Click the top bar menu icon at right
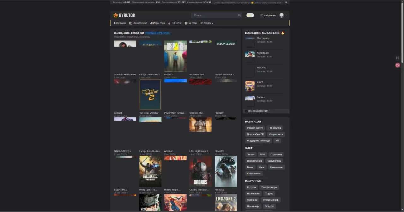Screen dimensions: 404x212 [x=286, y=2]
